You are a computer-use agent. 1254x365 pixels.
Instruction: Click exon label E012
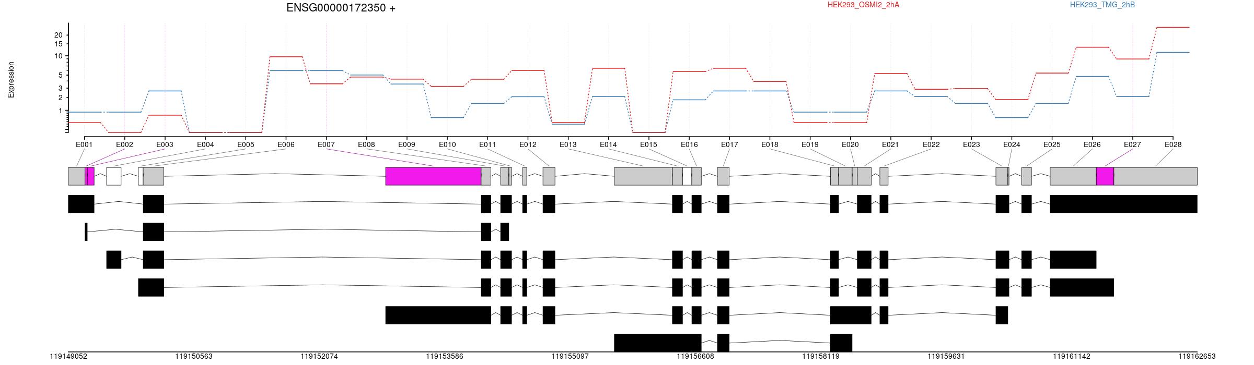click(x=528, y=144)
